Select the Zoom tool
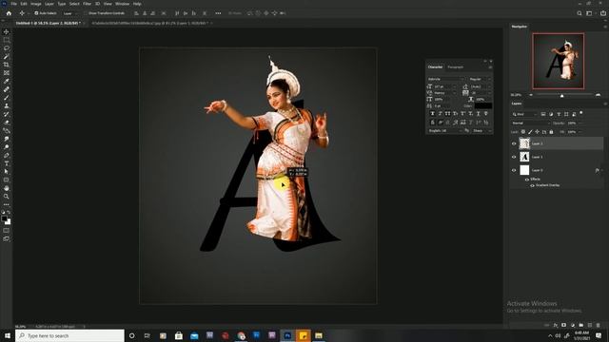The width and height of the screenshot is (609, 342). (7, 197)
